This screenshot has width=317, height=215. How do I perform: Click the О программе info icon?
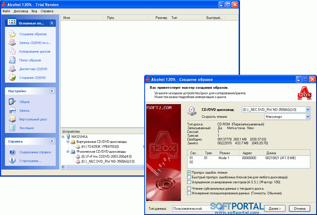pyautogui.click(x=12, y=161)
